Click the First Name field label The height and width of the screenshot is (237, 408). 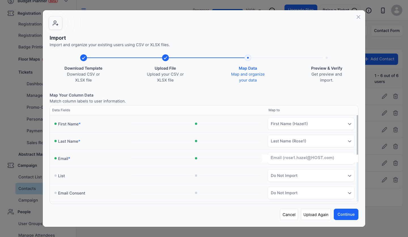coord(69,124)
